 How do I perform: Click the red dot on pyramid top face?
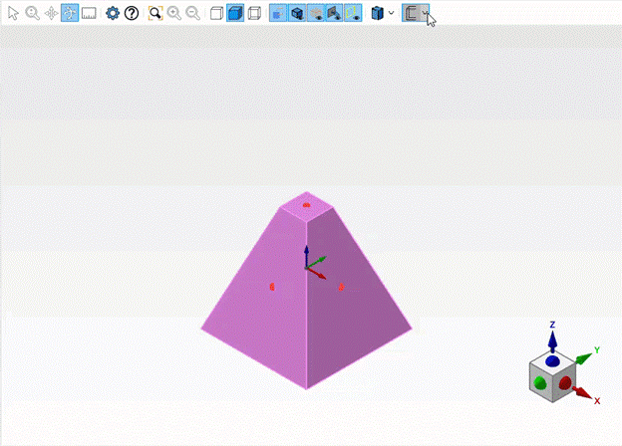pyautogui.click(x=306, y=205)
